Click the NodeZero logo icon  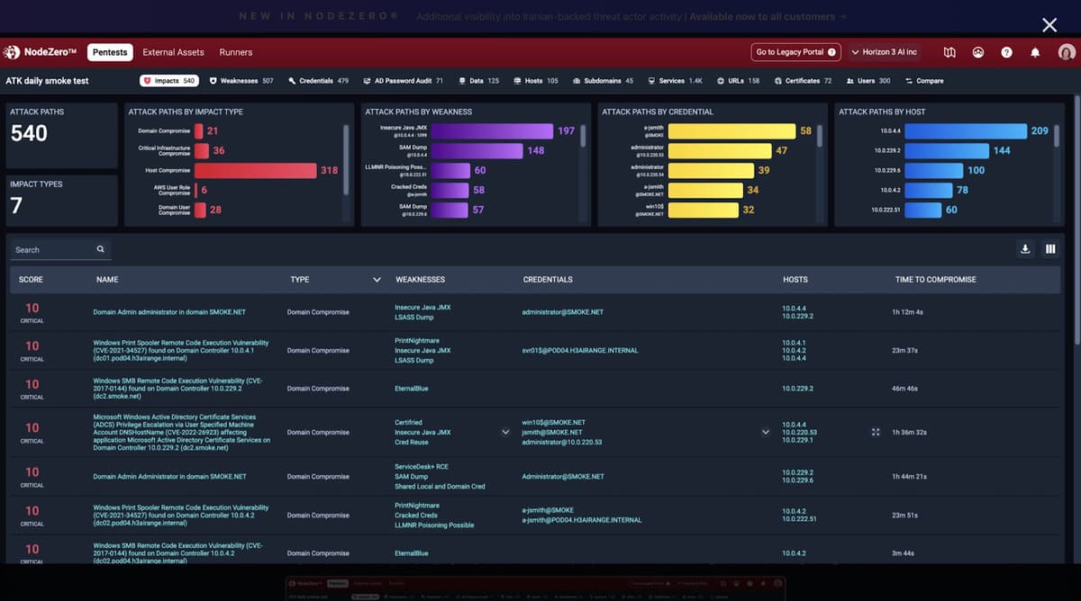[12, 52]
